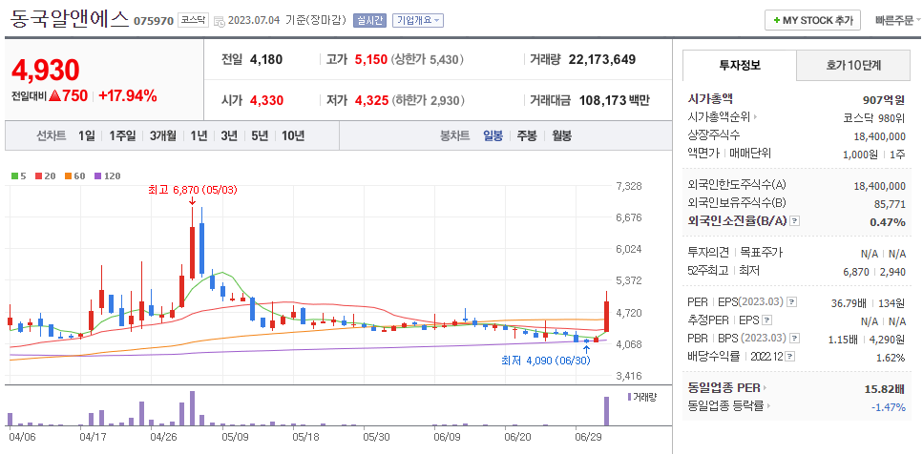Click the orange 60-day moving average legend
The width and height of the screenshot is (923, 454).
pyautogui.click(x=75, y=175)
